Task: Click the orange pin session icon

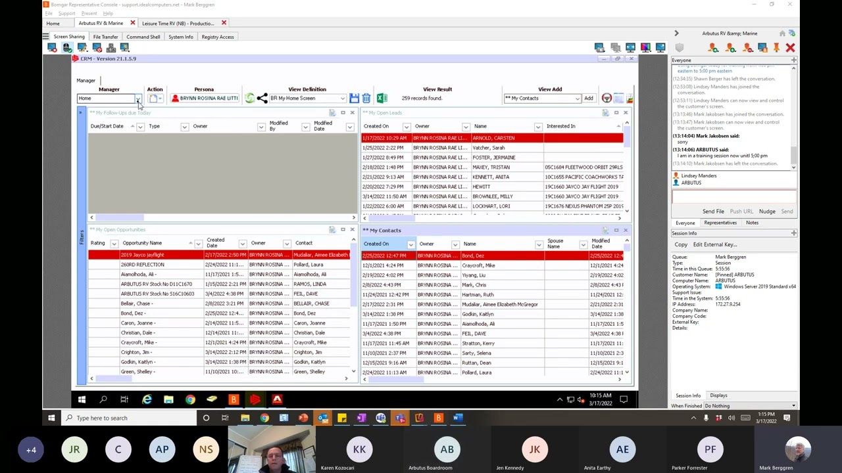Action: click(x=777, y=48)
